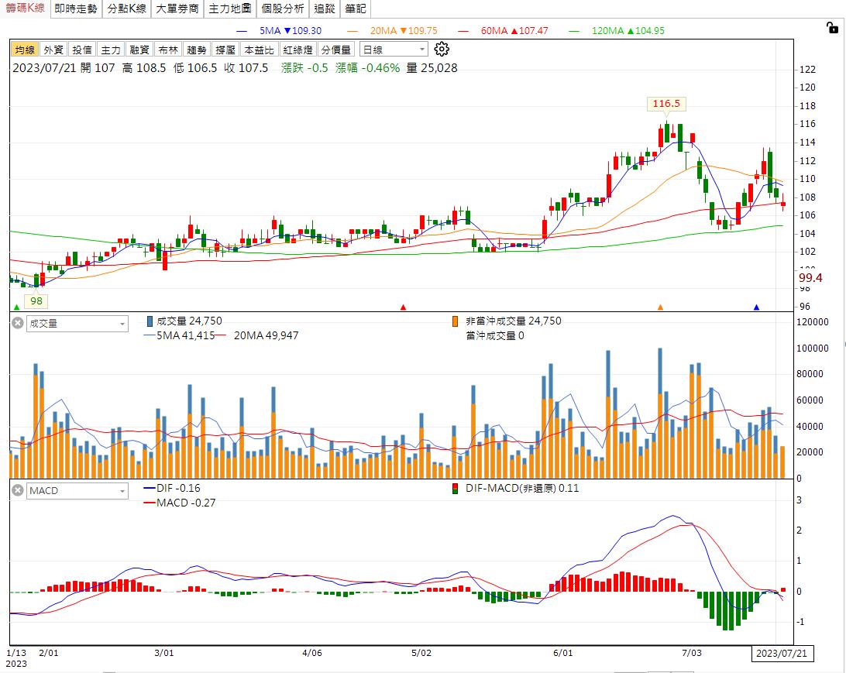Screen dimensions: 846x673
Task: Open the 主力地圖 tab
Action: pos(230,9)
